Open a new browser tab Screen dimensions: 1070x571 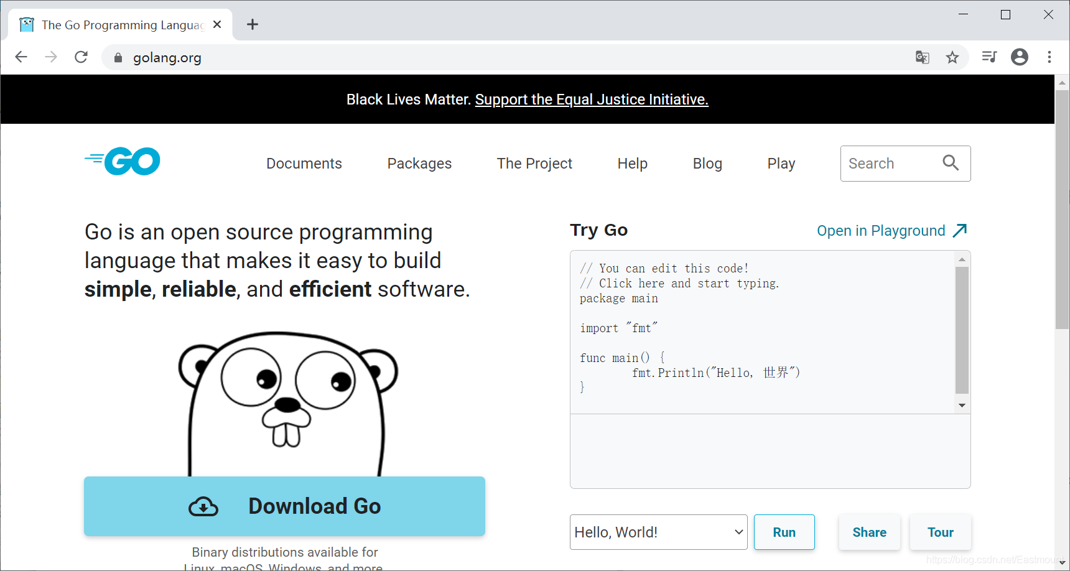point(252,25)
